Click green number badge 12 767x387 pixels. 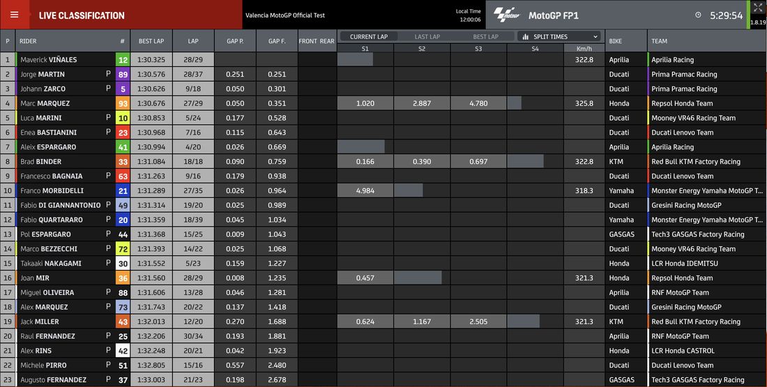click(x=123, y=60)
